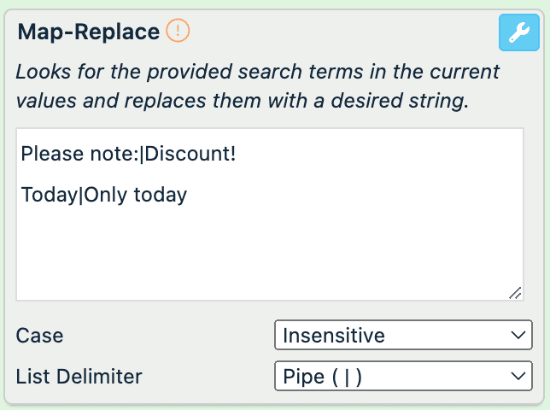Click the List Delimiter label
Viewport: 550px width, 410px height.
click(79, 377)
